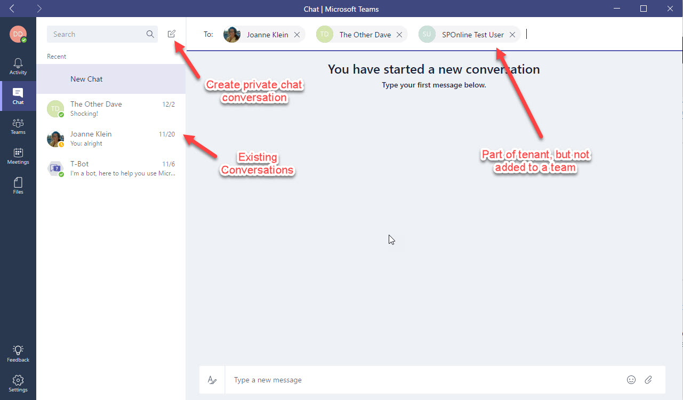683x400 pixels.
Task: Click The Other Dave recipient name
Action: (x=365, y=35)
